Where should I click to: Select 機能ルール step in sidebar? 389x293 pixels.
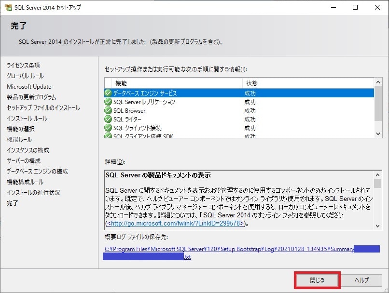click(19, 139)
